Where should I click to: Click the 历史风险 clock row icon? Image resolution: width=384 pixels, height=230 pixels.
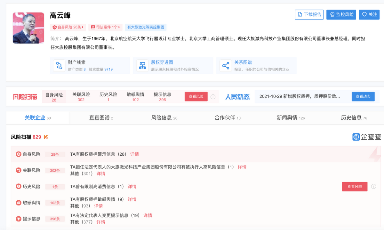tap(18, 186)
